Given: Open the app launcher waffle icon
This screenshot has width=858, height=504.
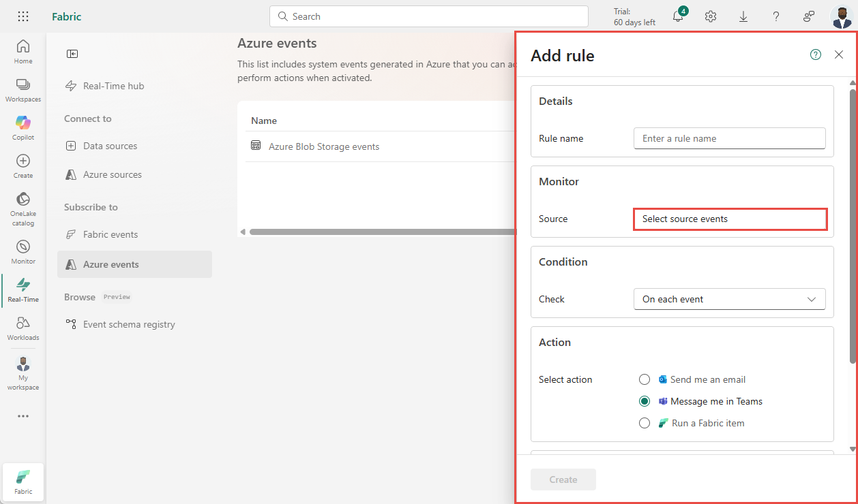Looking at the screenshot, I should click(x=23, y=16).
